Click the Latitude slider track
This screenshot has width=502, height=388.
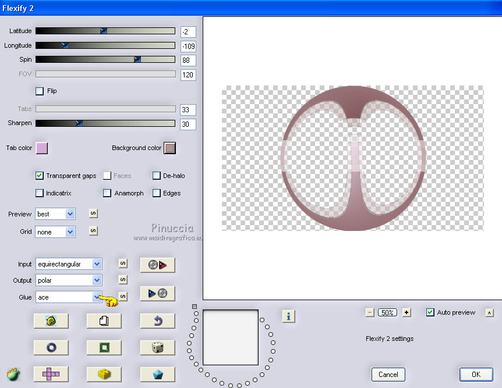pos(105,31)
